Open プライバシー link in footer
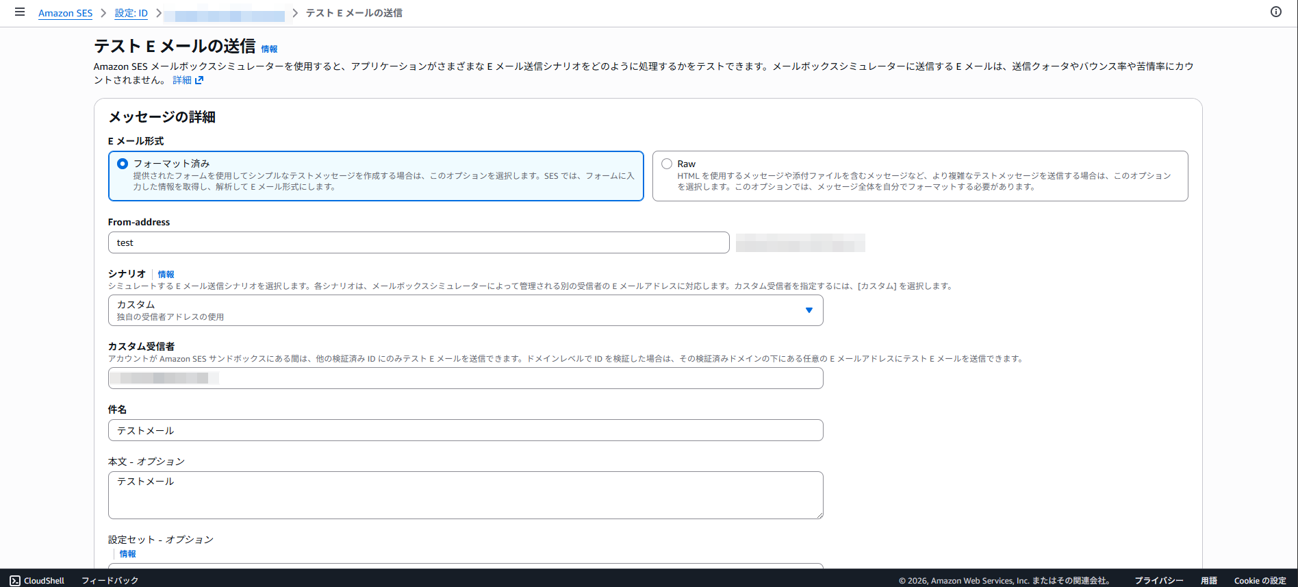Image resolution: width=1298 pixels, height=587 pixels. click(x=1158, y=580)
